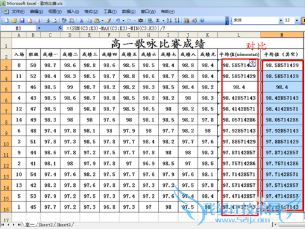Click the Undo arrow icon

(118, 21)
